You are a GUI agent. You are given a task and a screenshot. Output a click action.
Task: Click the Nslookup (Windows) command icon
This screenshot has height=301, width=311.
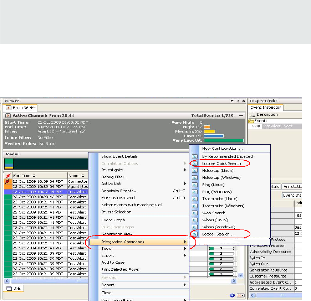[195, 178]
